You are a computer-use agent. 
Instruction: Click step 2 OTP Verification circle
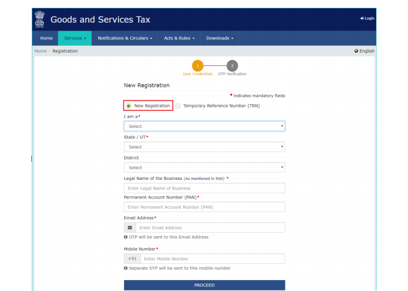coord(232,66)
